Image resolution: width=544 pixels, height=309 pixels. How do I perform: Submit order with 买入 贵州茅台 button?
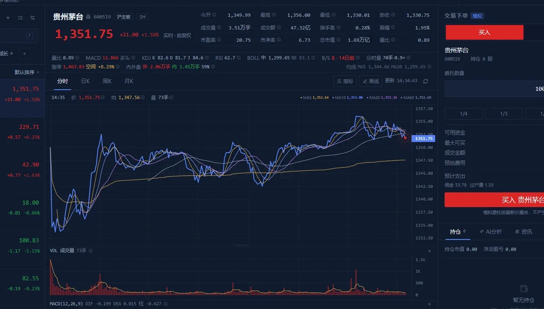(494, 200)
